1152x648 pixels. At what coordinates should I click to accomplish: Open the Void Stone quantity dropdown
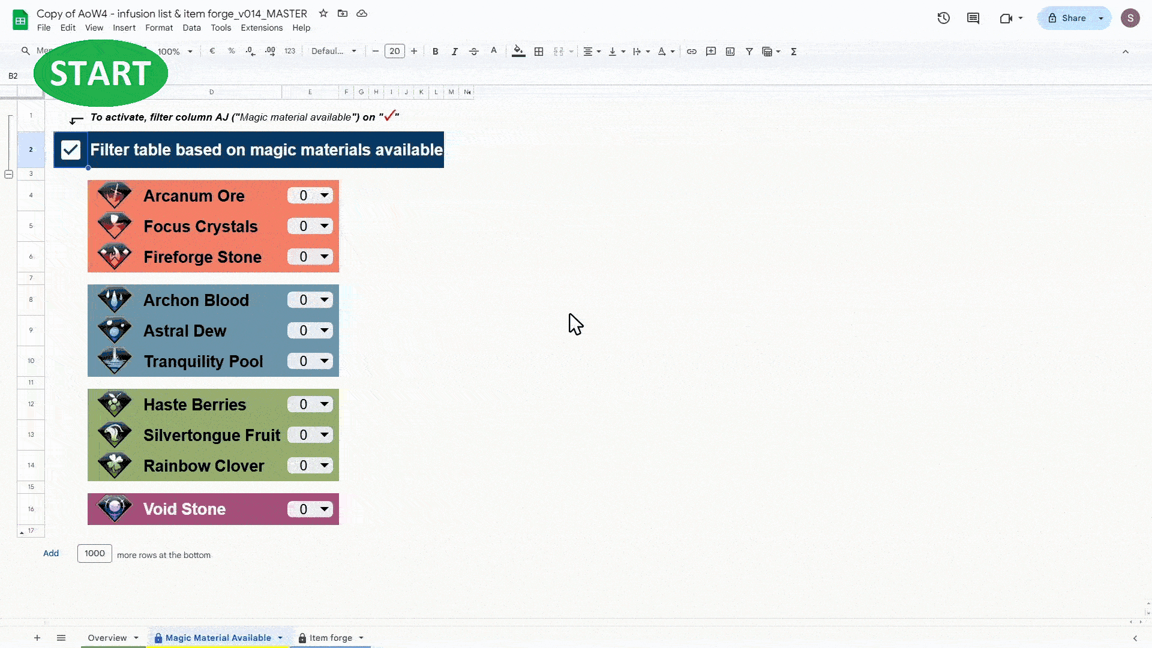click(325, 509)
